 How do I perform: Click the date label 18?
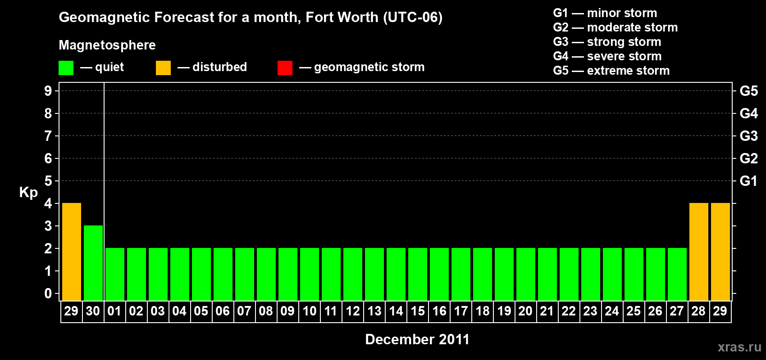point(482,311)
